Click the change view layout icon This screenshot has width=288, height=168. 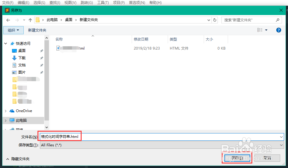coord(260,30)
